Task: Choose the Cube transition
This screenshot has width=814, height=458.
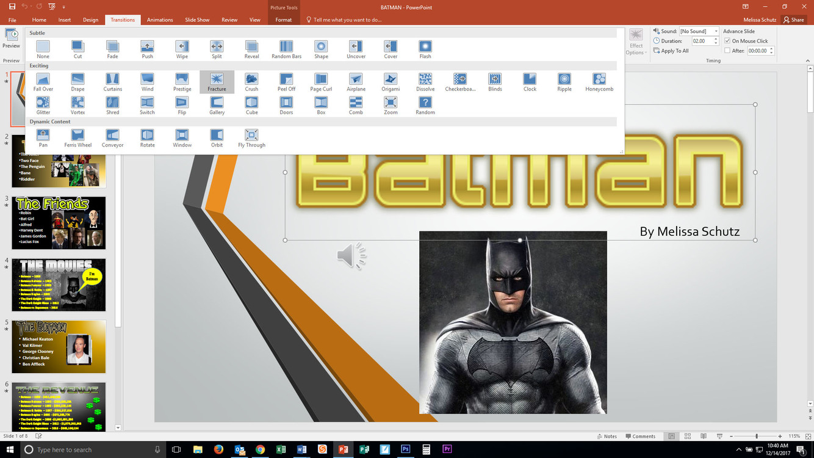Action: pos(251,105)
